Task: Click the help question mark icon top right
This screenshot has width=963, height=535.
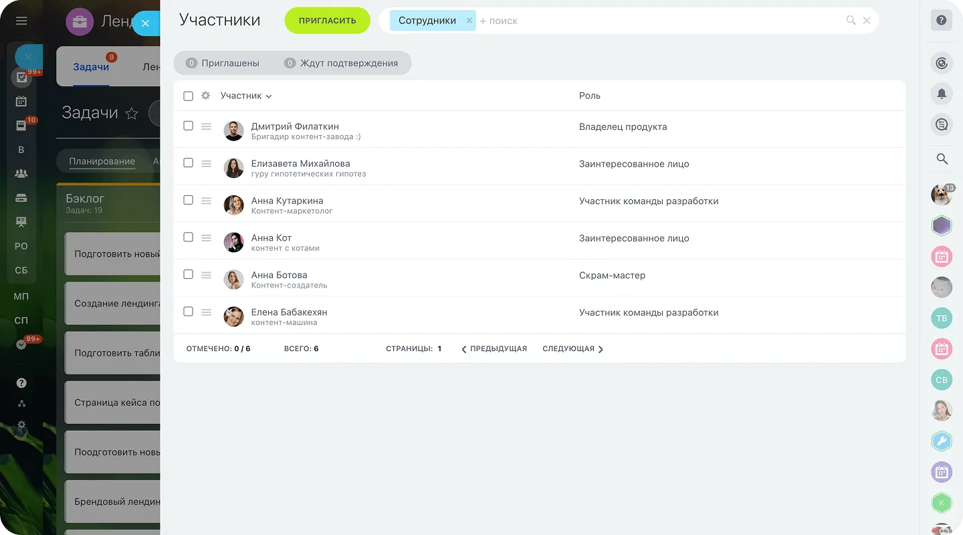Action: tap(942, 20)
